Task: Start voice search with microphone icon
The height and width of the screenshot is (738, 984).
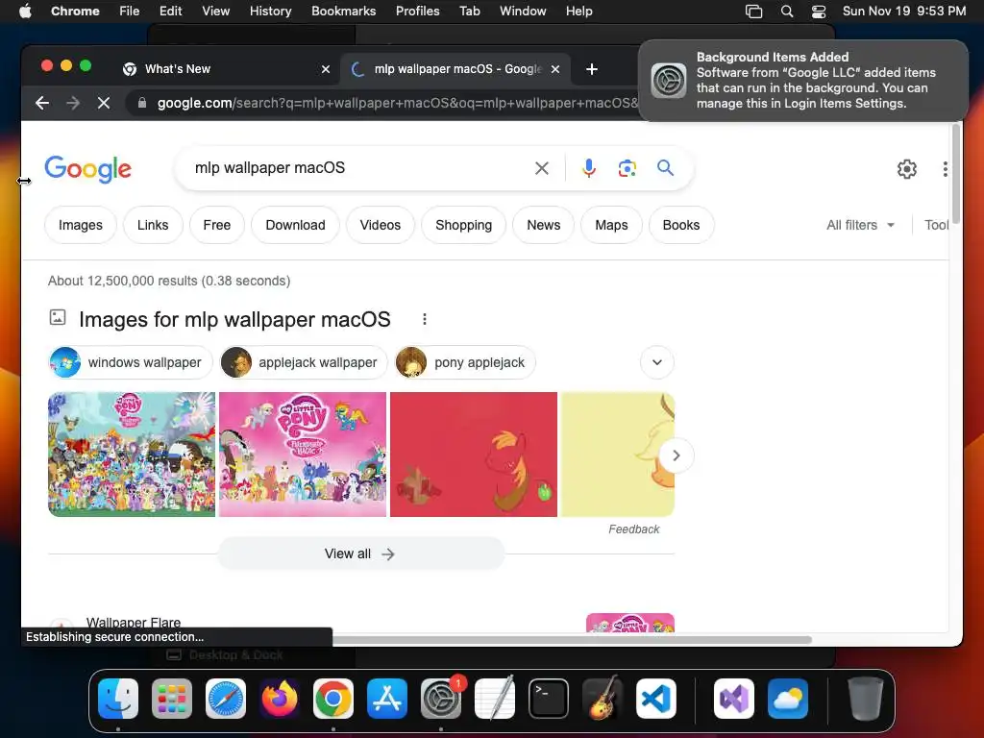Action: click(x=589, y=168)
